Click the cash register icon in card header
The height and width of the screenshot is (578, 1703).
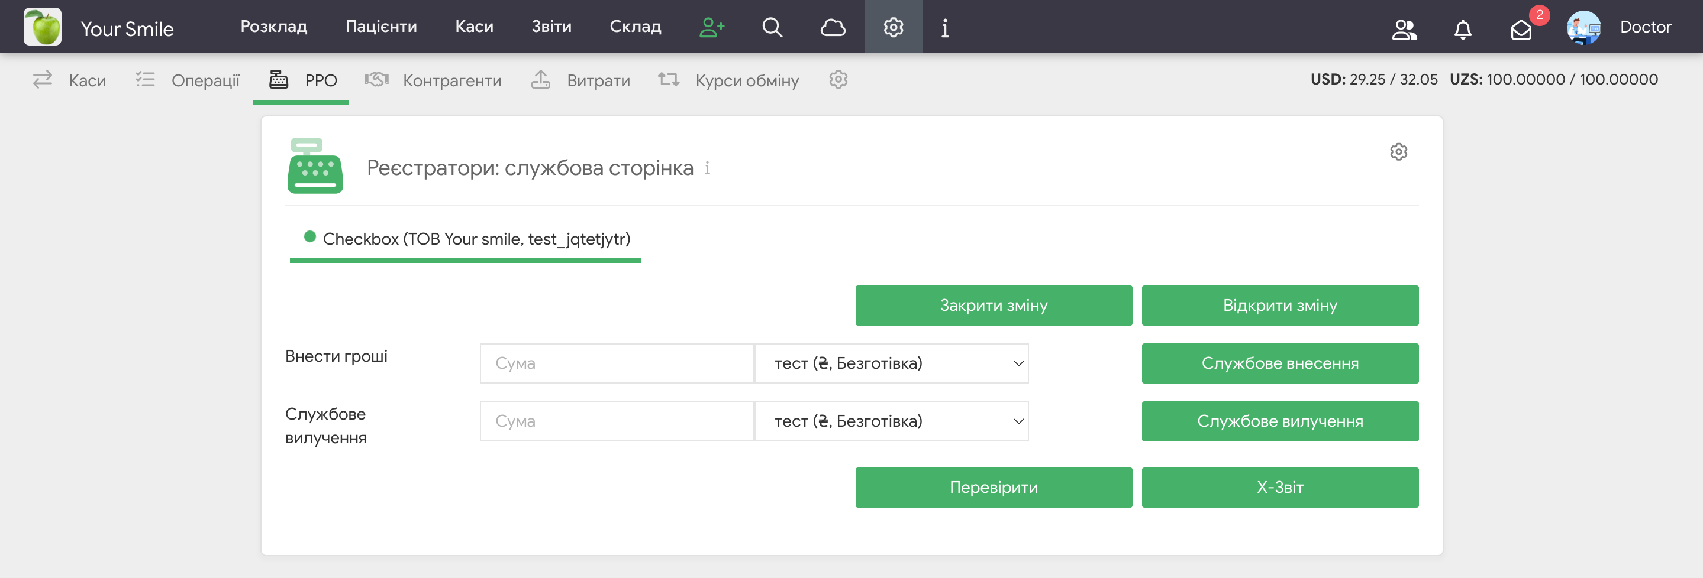tap(315, 165)
